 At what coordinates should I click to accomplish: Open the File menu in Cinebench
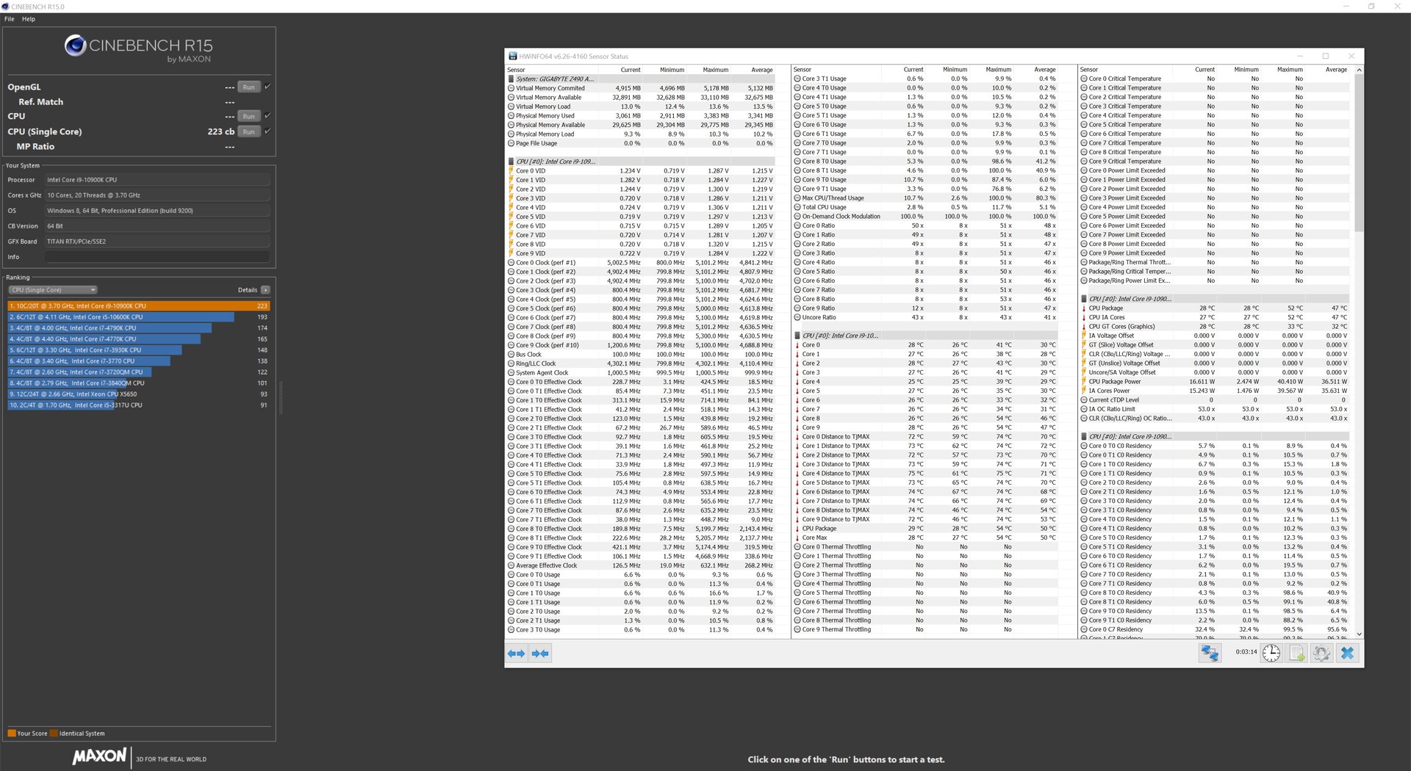(10, 19)
